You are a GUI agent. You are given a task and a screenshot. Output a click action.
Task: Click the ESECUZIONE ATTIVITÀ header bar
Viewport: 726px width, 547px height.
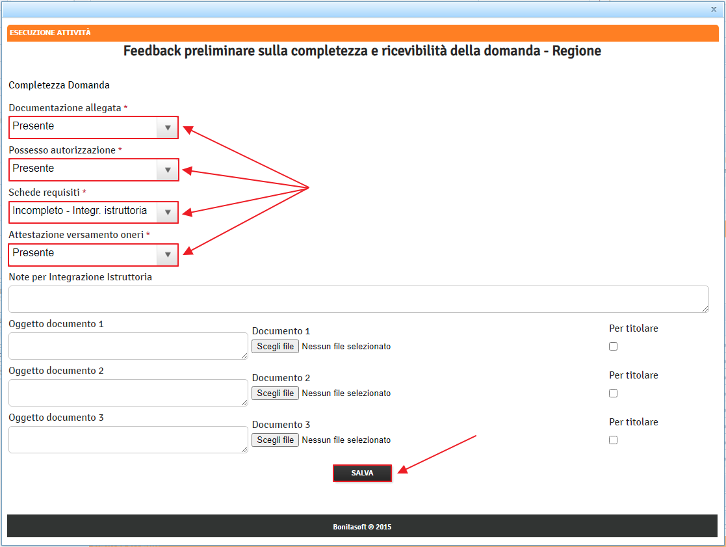click(x=363, y=33)
